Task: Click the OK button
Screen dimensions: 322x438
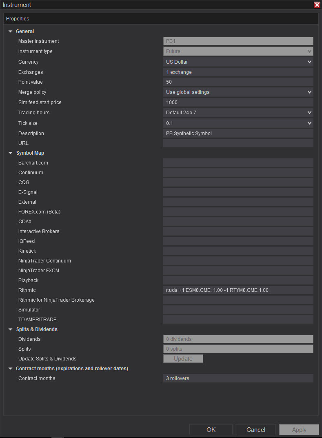Action: 211,429
